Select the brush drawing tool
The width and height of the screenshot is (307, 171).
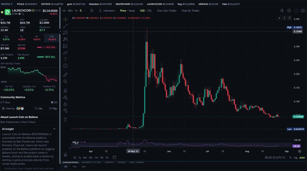[x=65, y=53]
